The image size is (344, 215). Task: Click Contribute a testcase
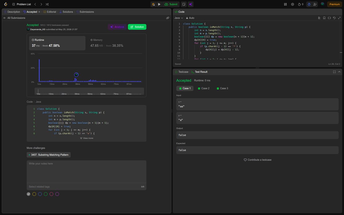point(257,160)
